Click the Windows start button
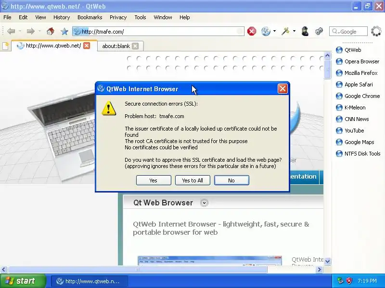The height and width of the screenshot is (288, 385). [x=23, y=281]
